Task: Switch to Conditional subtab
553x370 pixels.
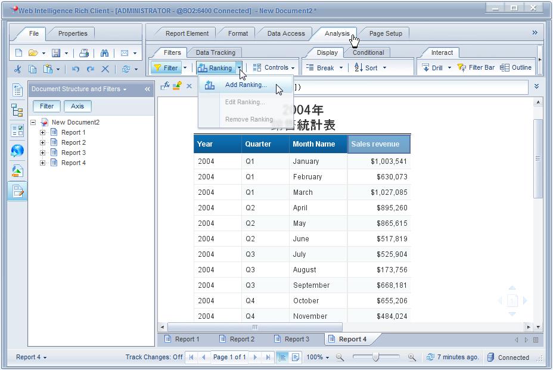Action: [368, 52]
